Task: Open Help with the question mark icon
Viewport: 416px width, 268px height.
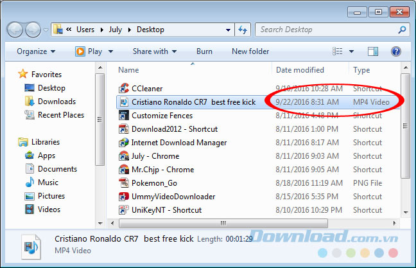Action: click(396, 51)
